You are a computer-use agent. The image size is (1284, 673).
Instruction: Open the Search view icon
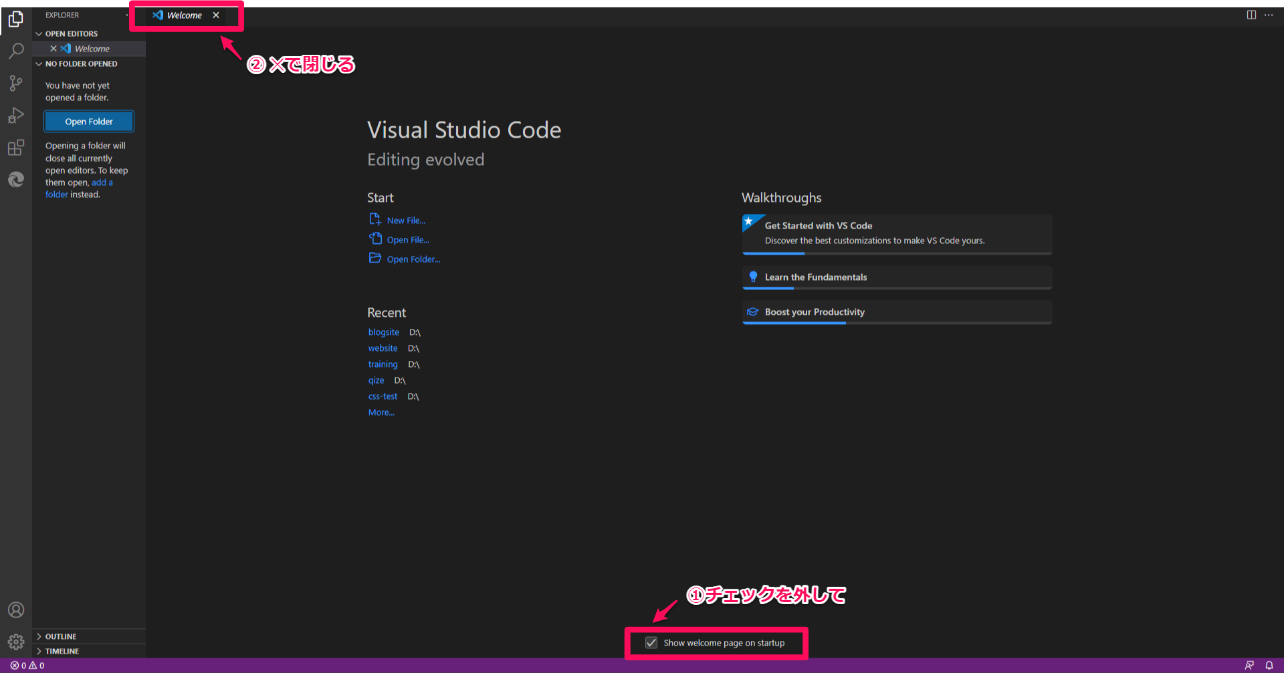click(x=16, y=51)
